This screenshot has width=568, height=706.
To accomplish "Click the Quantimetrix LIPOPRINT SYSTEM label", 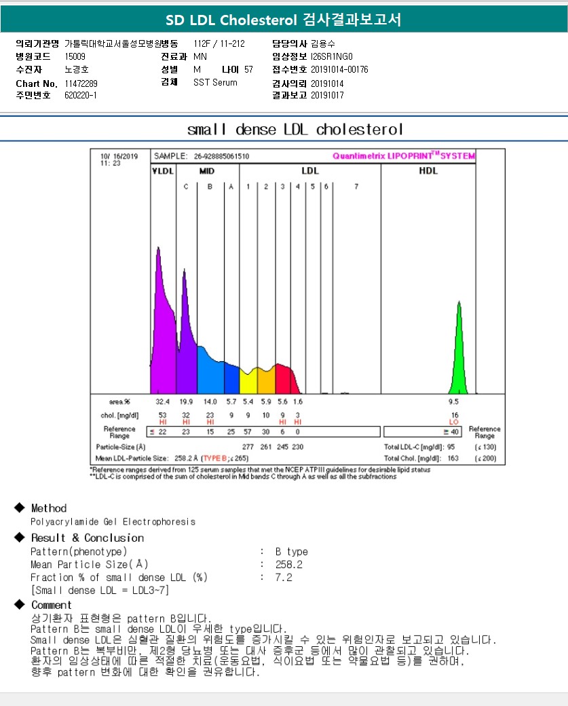I will tap(403, 156).
